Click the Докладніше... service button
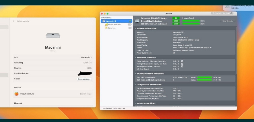254x122 pixels. (x=84, y=79)
